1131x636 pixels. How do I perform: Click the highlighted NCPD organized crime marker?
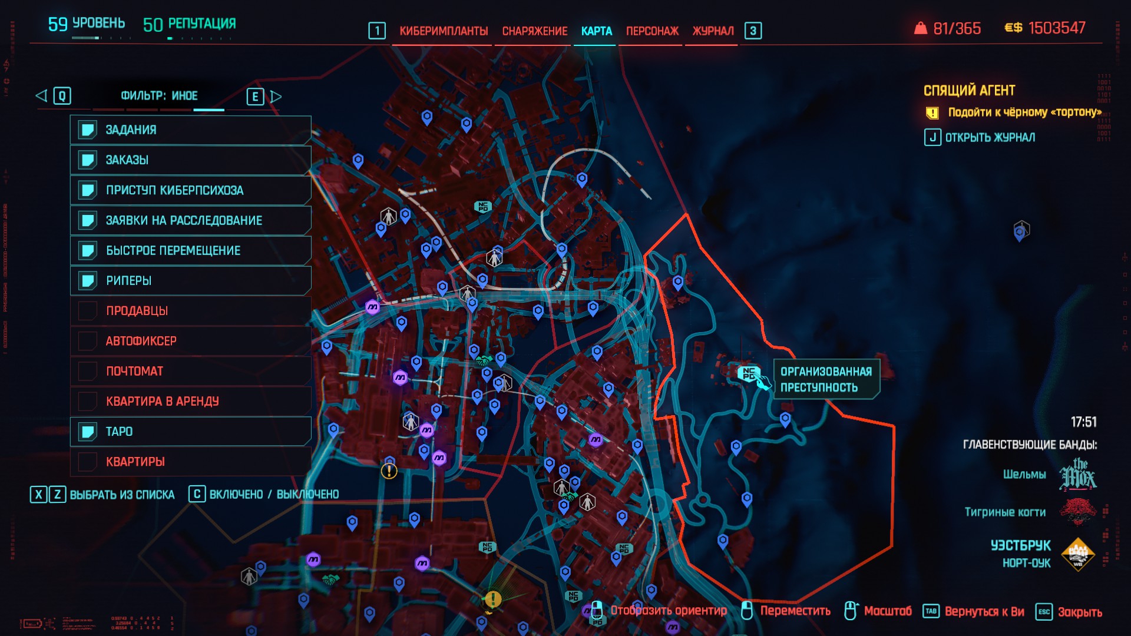point(748,373)
